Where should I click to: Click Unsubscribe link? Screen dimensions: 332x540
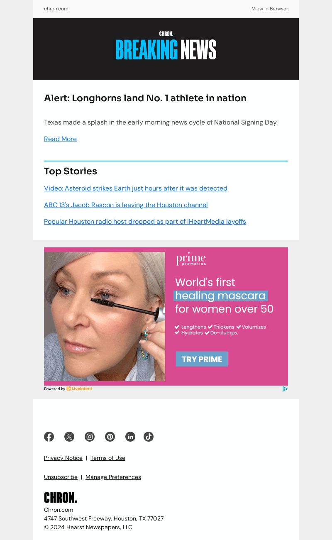click(x=61, y=477)
